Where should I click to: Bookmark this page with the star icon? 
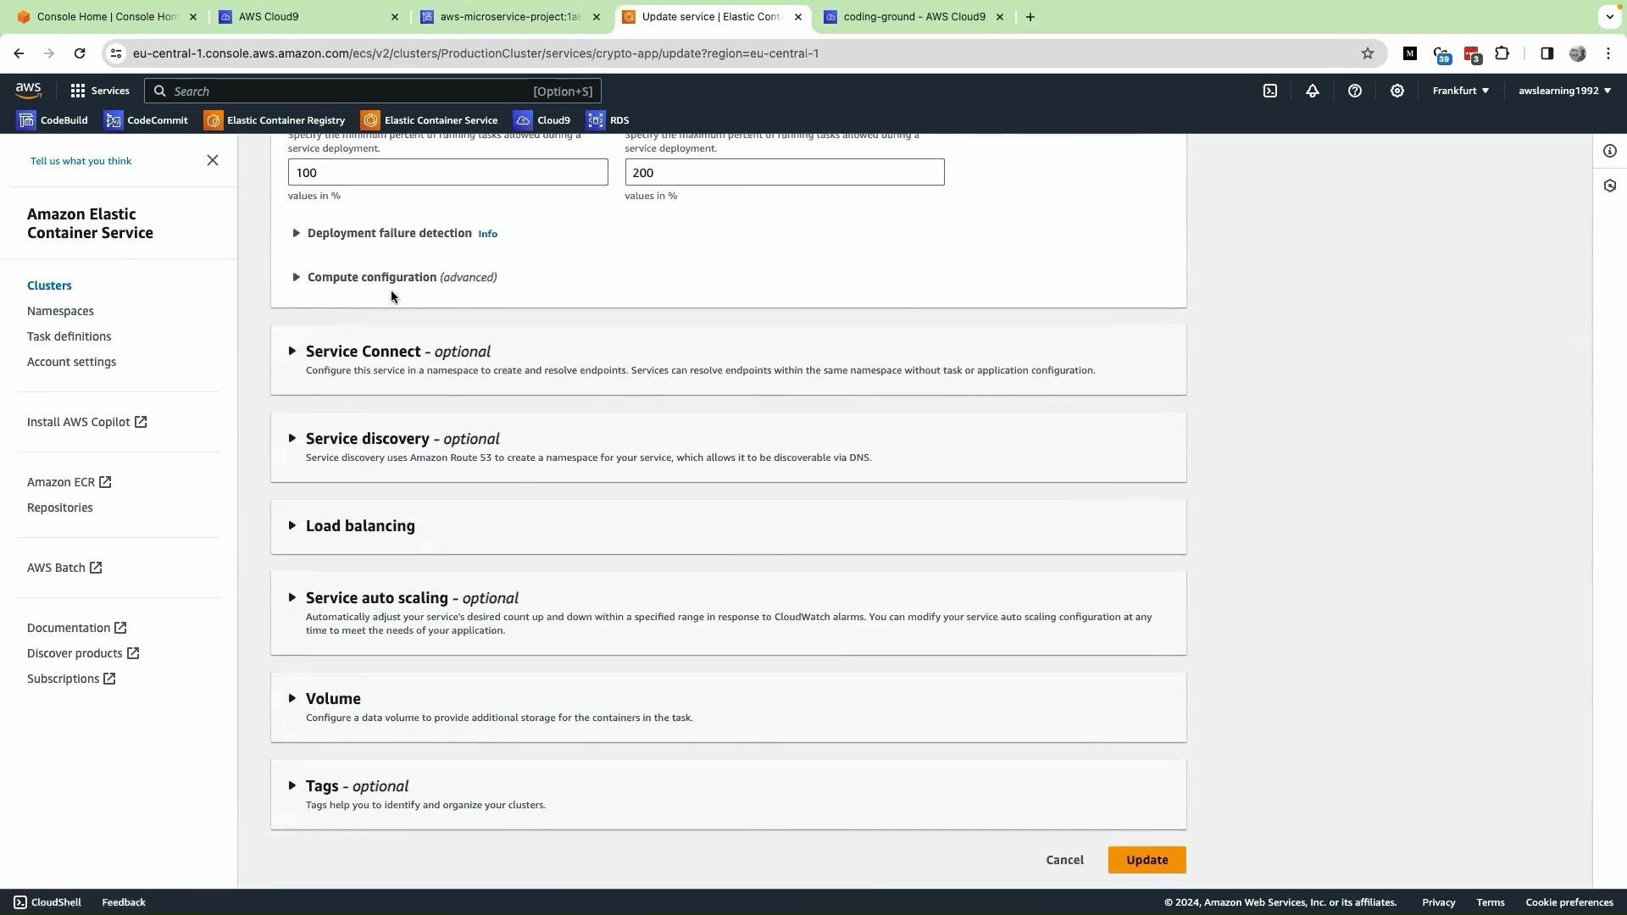[1368, 53]
